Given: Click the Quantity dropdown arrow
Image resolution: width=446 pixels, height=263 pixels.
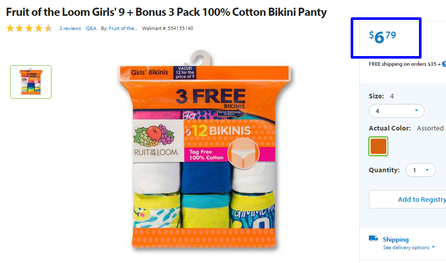Looking at the screenshot, I should [x=427, y=170].
